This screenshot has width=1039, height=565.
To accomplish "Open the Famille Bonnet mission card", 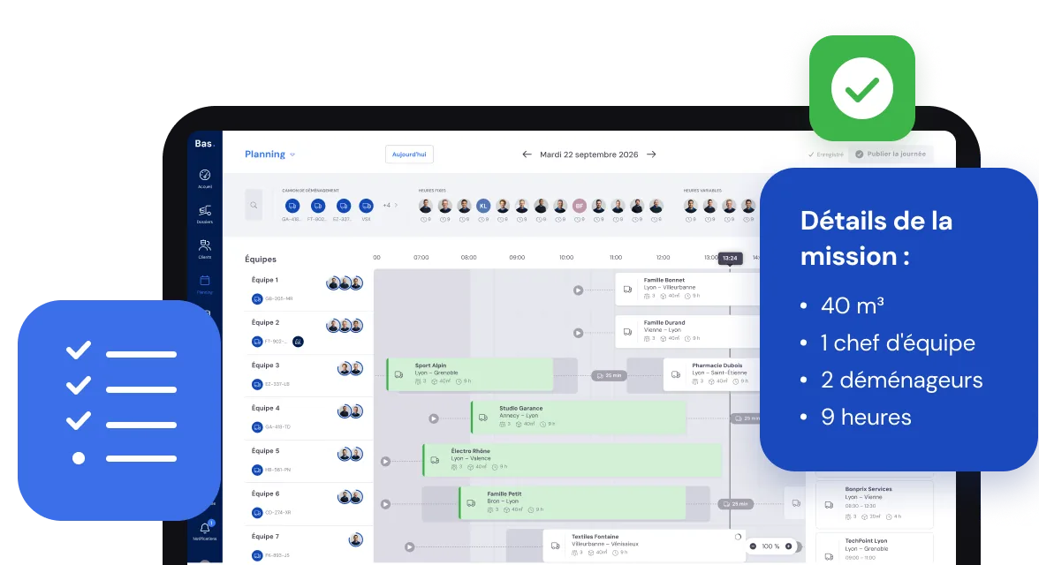I will [x=687, y=289].
